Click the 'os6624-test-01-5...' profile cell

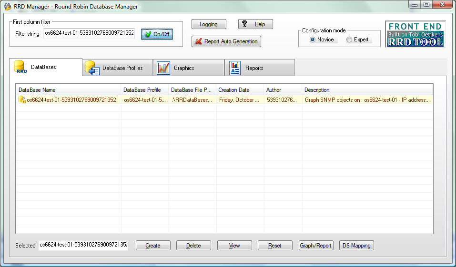[145, 99]
